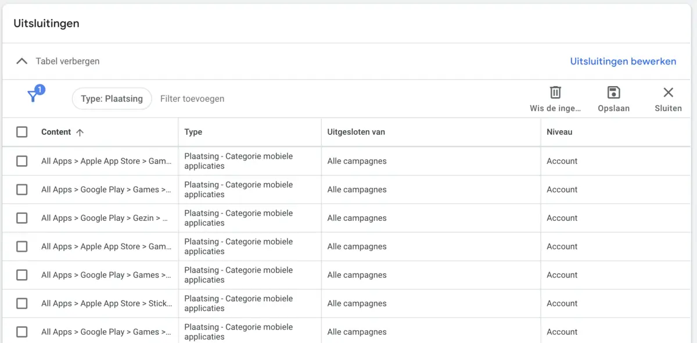The width and height of the screenshot is (697, 343).
Task: Open the filter funnel icon
Action: (x=34, y=95)
